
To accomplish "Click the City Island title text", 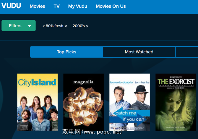I will coord(37,83).
